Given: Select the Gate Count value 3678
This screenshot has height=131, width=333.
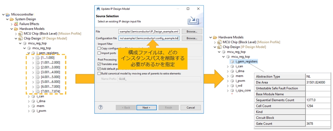Looking at the screenshot, I should coord(310,124).
